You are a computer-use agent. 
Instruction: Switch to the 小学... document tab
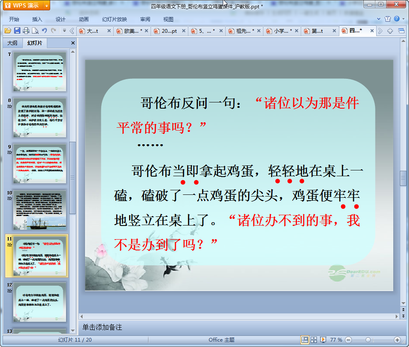[x=279, y=31]
